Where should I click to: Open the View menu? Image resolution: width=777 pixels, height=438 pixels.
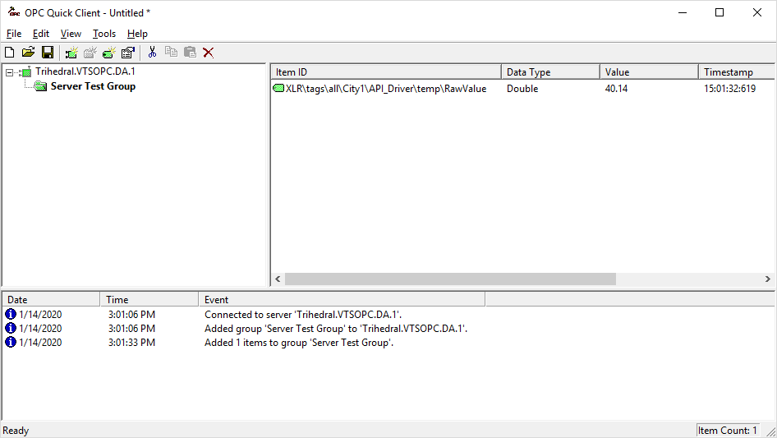pos(71,34)
